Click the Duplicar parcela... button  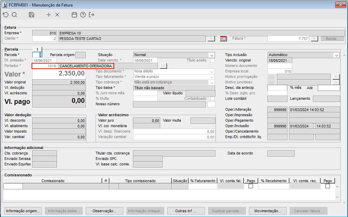[x=227, y=211]
